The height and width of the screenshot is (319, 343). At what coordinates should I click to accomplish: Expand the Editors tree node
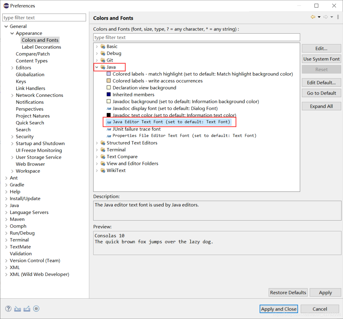[x=12, y=68]
